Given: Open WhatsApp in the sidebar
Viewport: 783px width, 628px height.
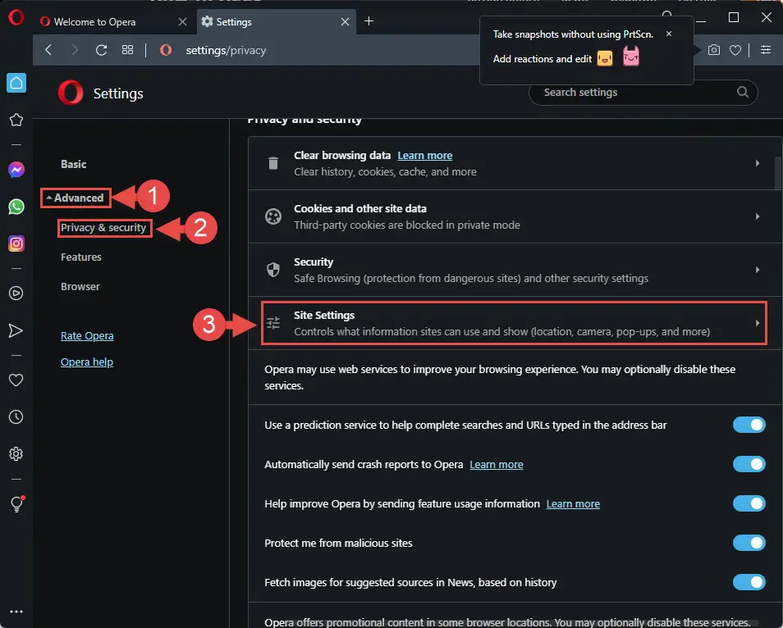Looking at the screenshot, I should [16, 207].
